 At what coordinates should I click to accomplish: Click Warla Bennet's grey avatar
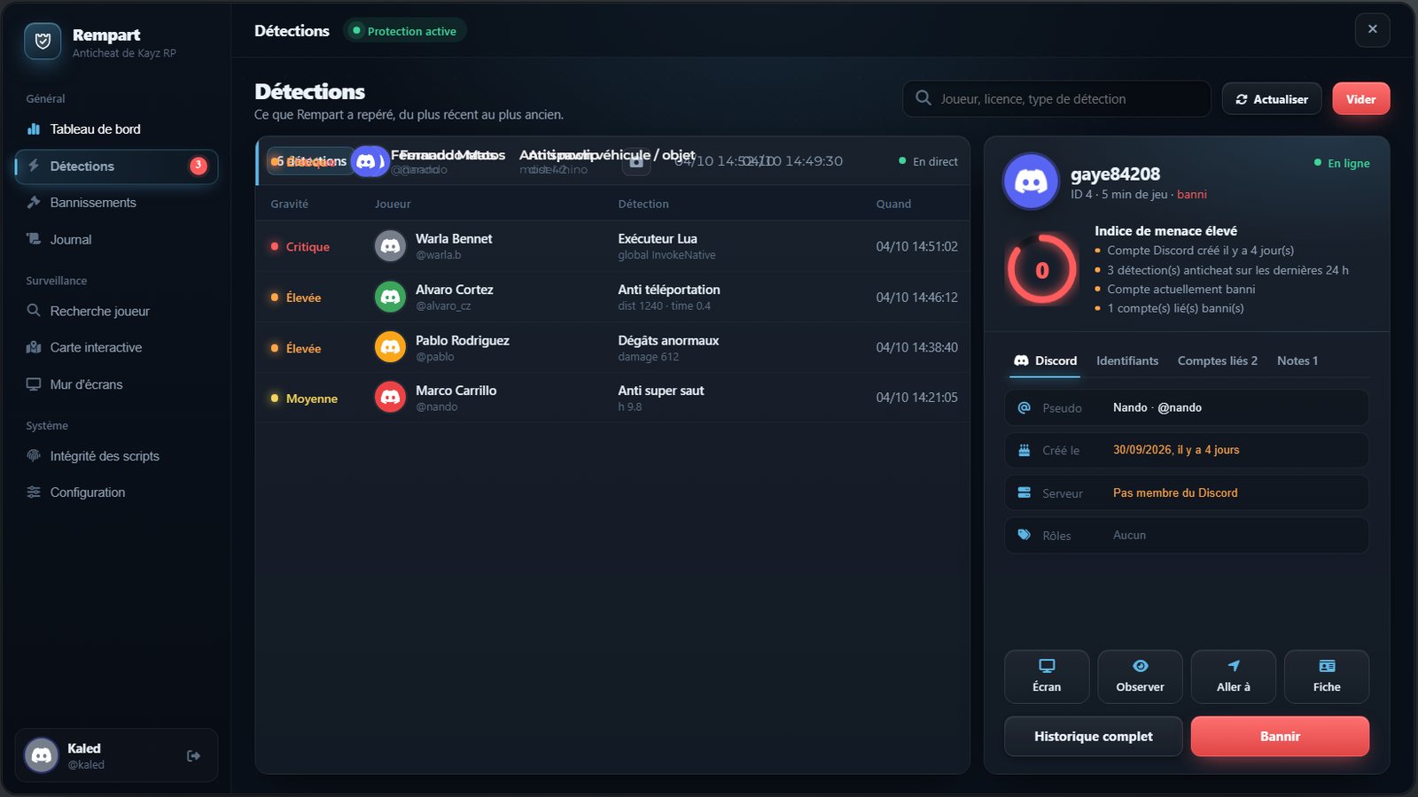[x=390, y=246]
